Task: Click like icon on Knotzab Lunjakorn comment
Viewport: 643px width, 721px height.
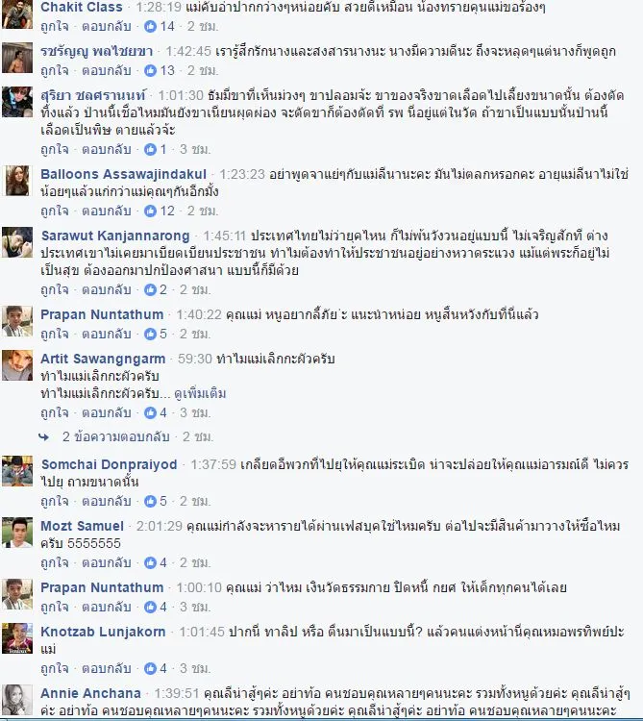Action: click(x=150, y=668)
